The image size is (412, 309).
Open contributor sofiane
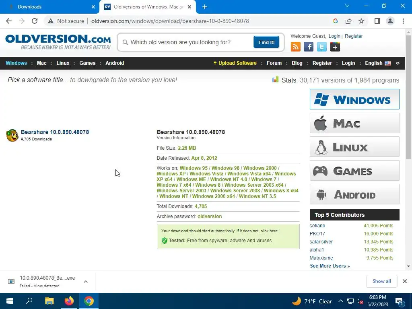point(317,225)
